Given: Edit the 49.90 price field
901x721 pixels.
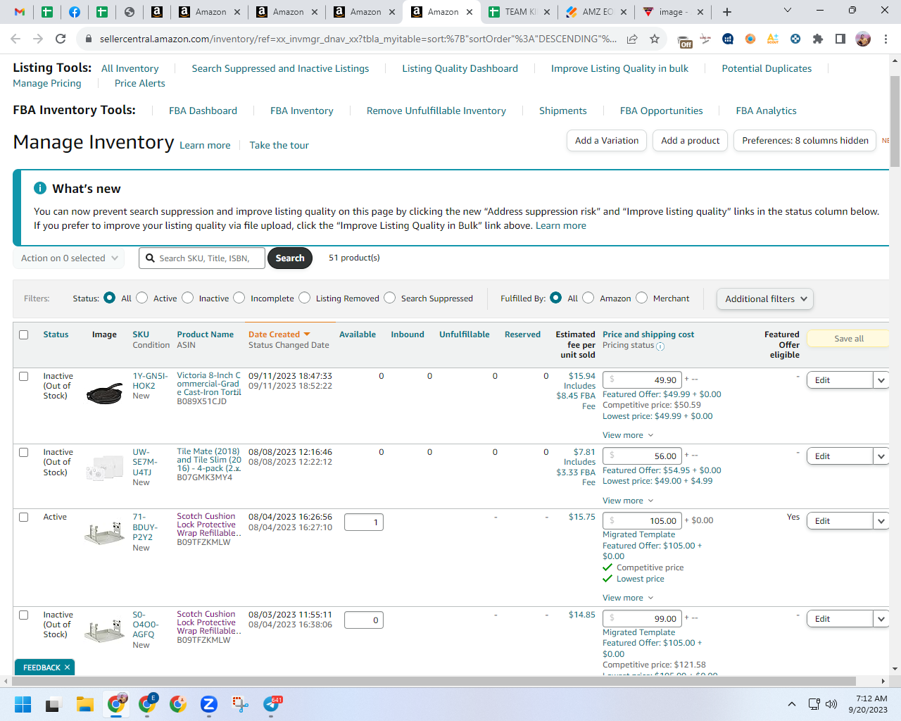Looking at the screenshot, I should tap(643, 380).
